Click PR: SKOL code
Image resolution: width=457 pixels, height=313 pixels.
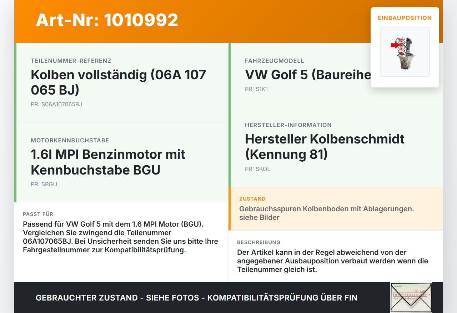point(258,169)
